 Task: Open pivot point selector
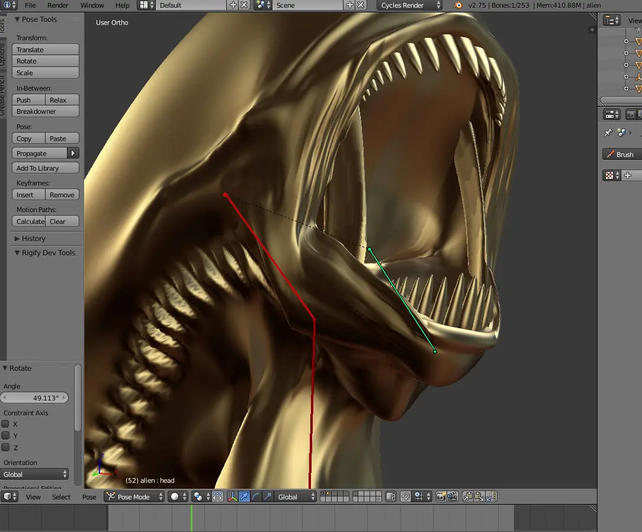pos(201,497)
